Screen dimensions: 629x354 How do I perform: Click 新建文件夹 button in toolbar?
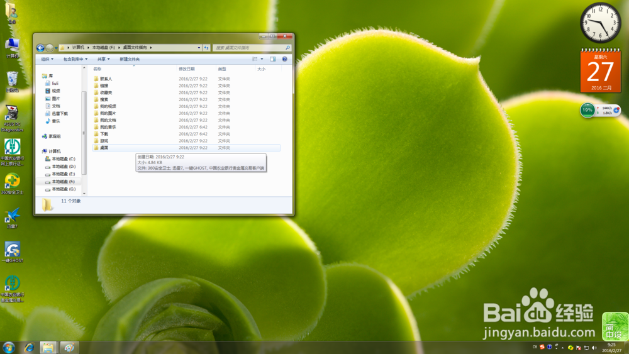coord(130,59)
